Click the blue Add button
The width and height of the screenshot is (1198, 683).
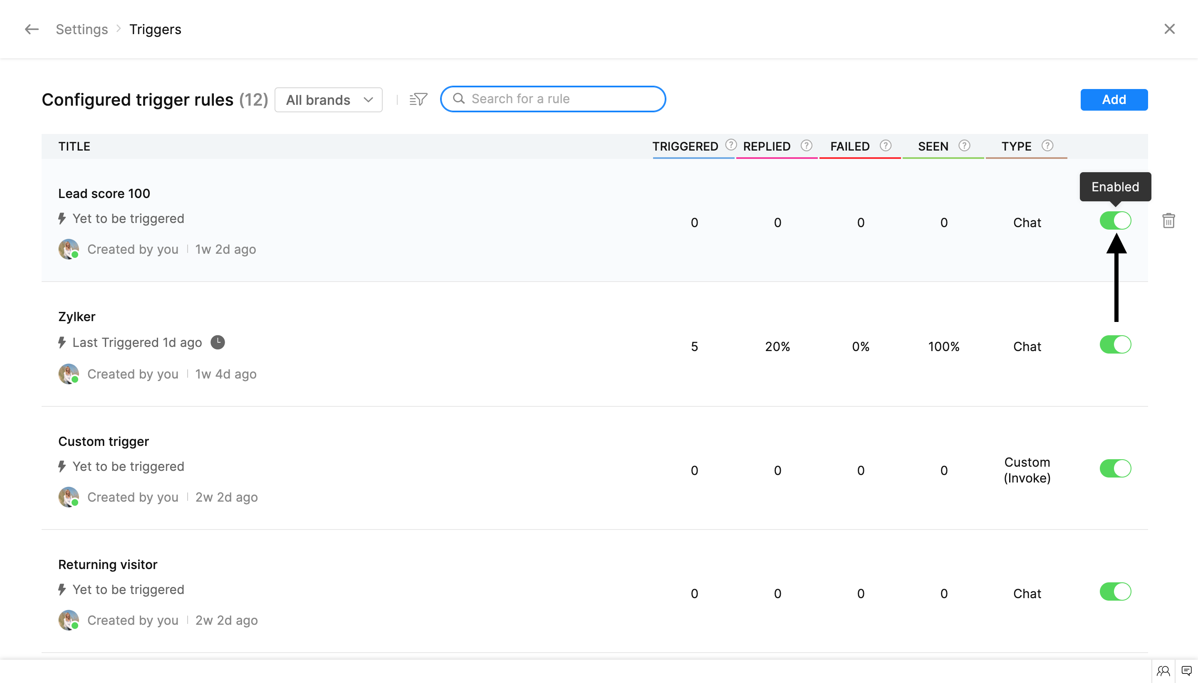click(x=1114, y=99)
